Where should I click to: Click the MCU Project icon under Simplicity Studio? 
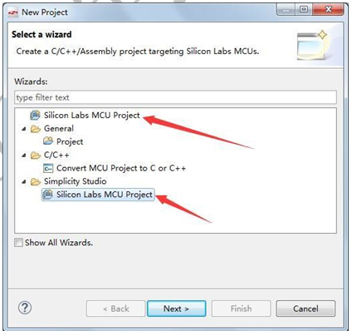pyautogui.click(x=48, y=195)
